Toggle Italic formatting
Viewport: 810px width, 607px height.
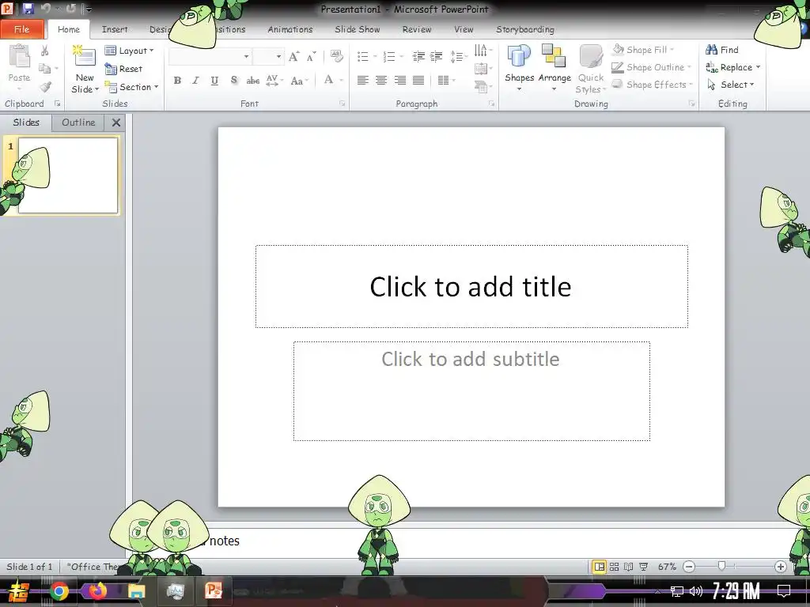click(x=196, y=81)
